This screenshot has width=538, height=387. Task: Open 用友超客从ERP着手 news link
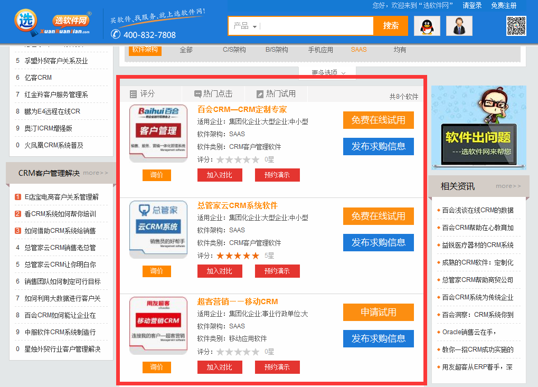(x=477, y=367)
